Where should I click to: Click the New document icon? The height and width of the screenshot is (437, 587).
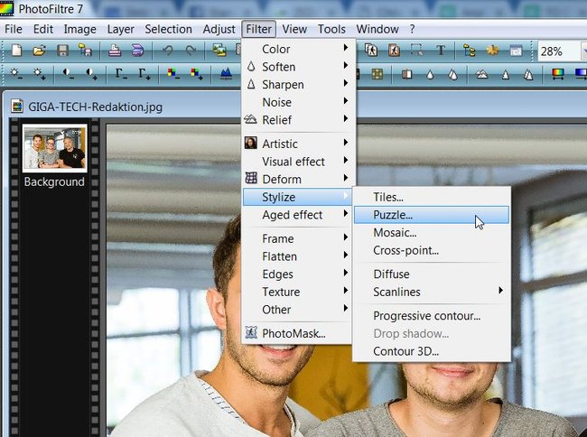tap(16, 51)
